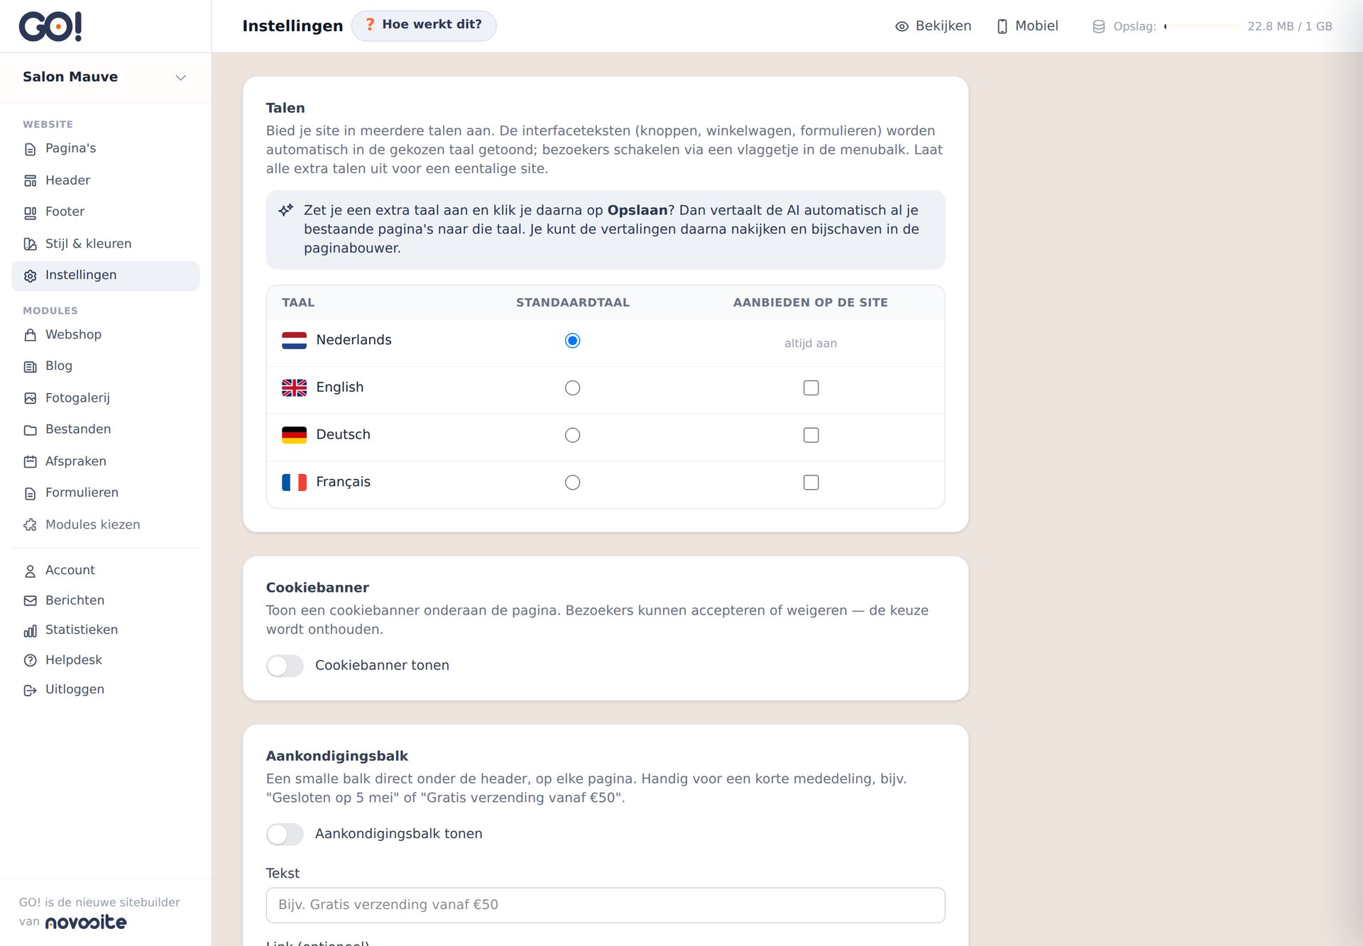Click the Opslag storage usage bar
This screenshot has width=1363, height=946.
pyautogui.click(x=1201, y=26)
